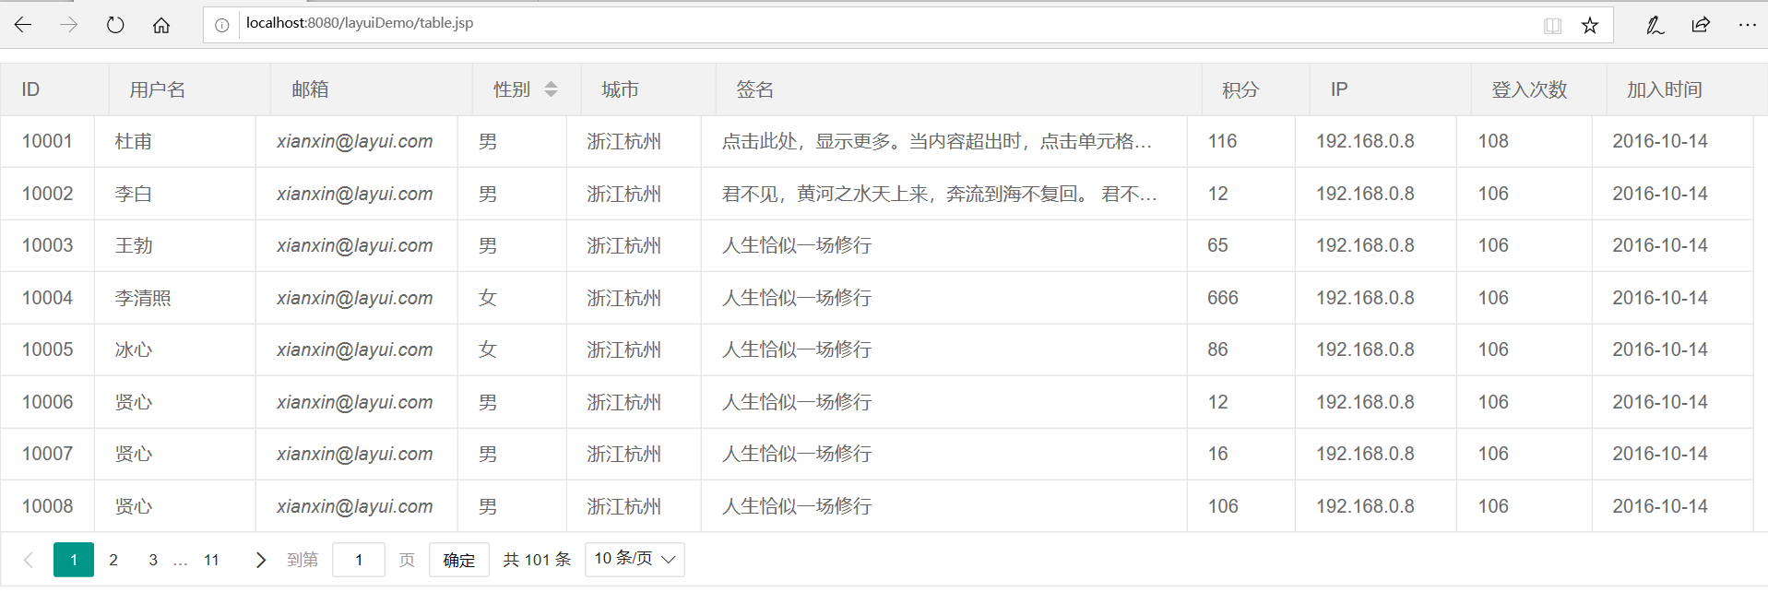Click the 登入次数 column header
The image size is (1768, 604).
coord(1539,89)
